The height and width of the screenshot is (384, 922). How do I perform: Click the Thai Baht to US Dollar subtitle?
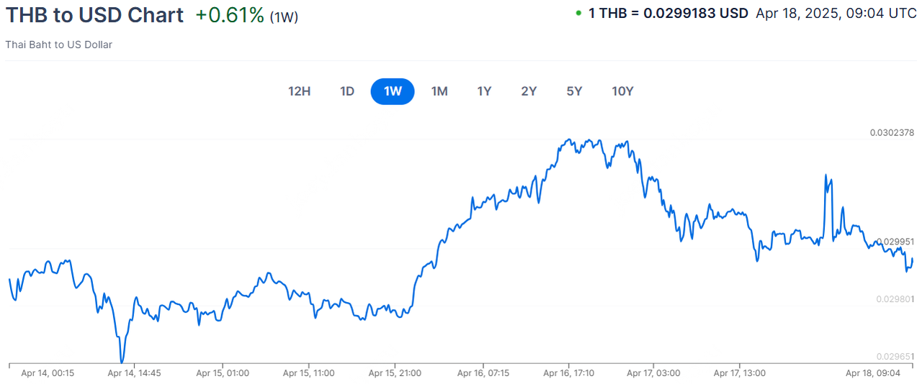tap(59, 45)
